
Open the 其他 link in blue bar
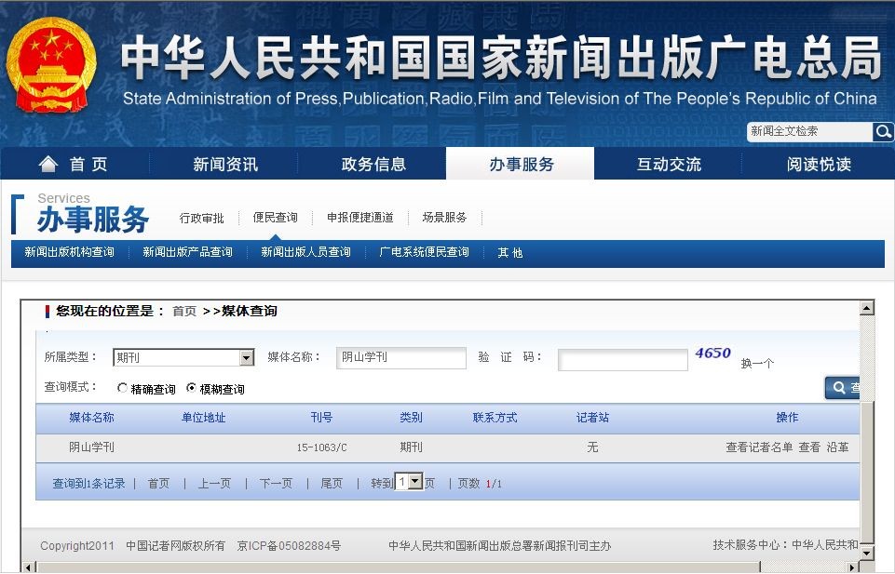(509, 252)
